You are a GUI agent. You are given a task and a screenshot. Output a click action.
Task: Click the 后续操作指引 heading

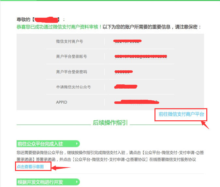point(110,123)
